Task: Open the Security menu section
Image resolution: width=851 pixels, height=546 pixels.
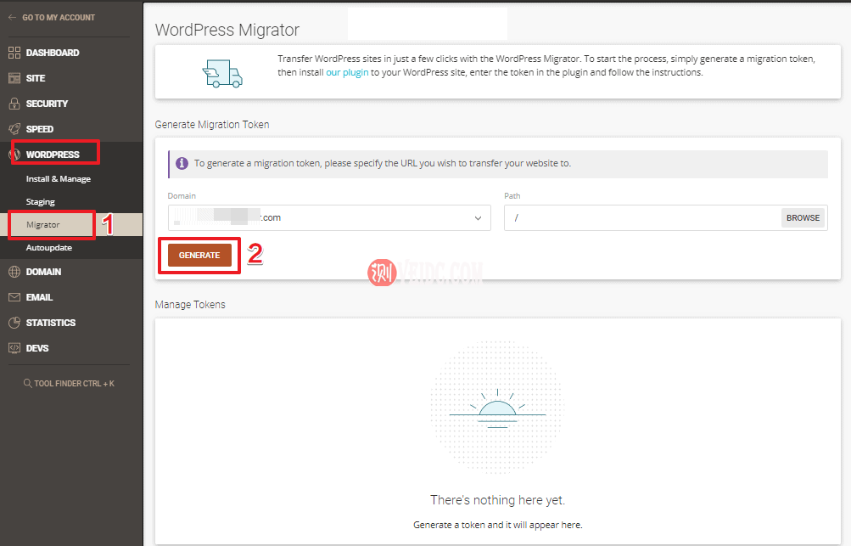Action: (47, 104)
